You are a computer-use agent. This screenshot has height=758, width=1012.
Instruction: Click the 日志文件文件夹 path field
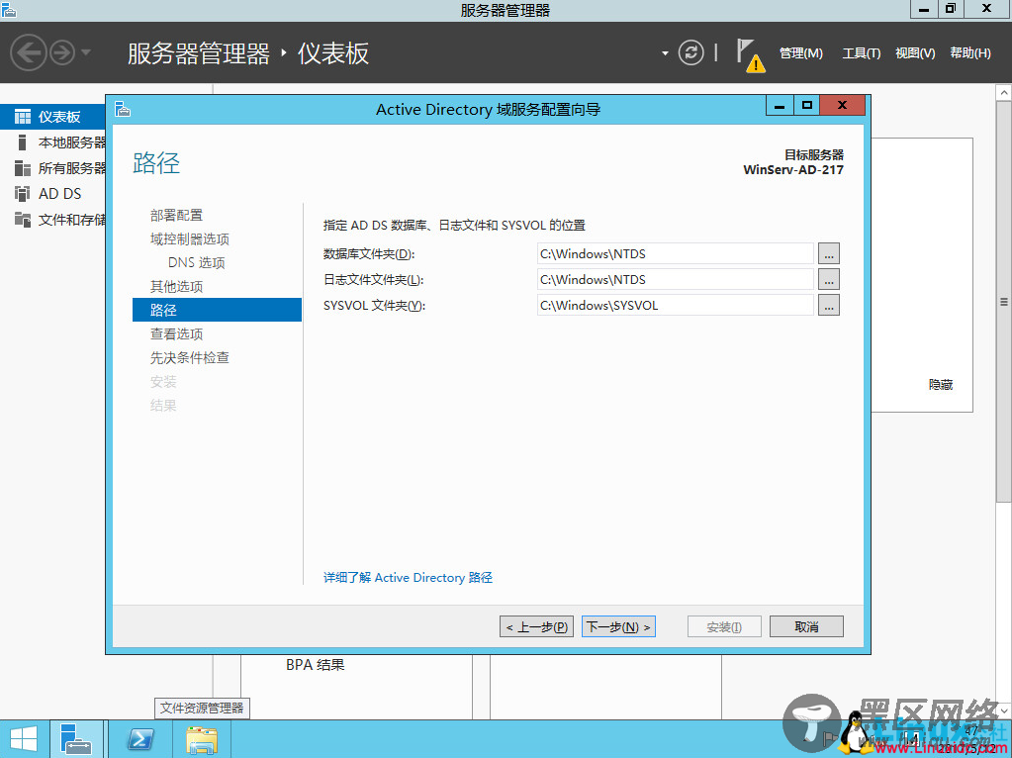click(675, 280)
